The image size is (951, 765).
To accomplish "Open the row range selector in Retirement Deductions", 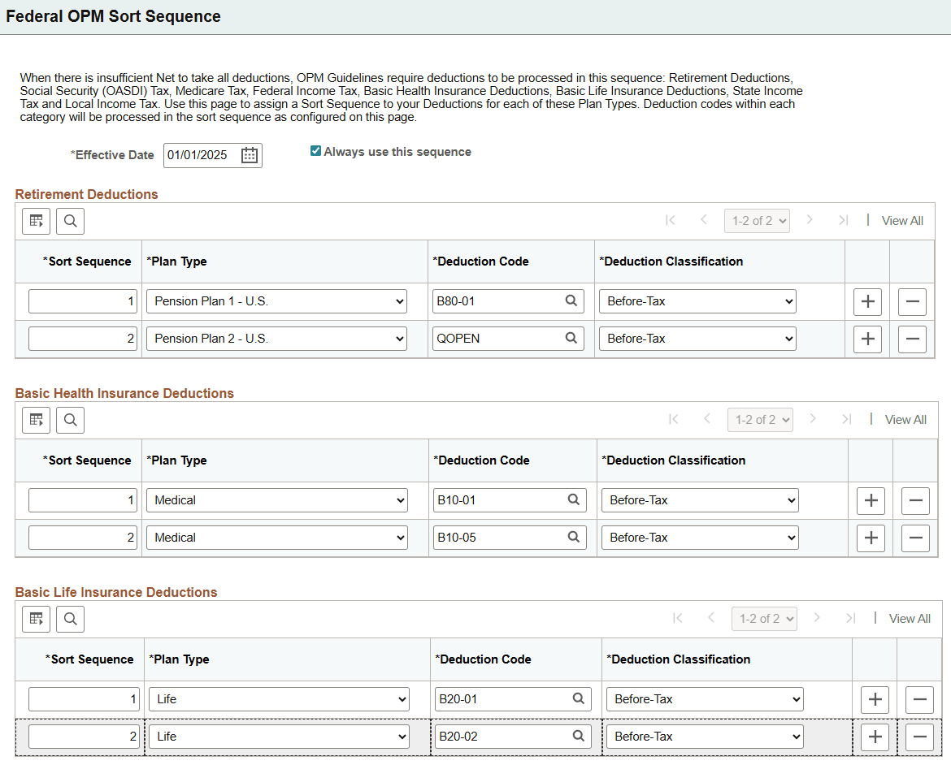I will [756, 220].
